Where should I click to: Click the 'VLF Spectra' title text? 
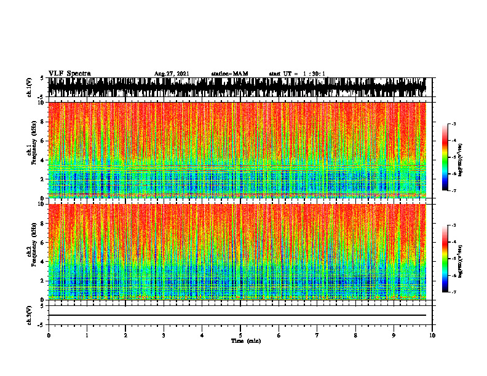69,74
